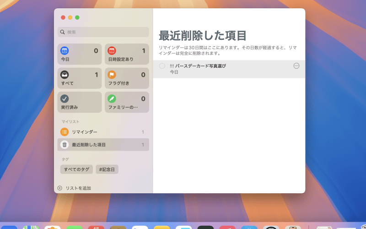Open the ファミリーの… smart list card
This screenshot has height=229, width=366.
tap(127, 102)
